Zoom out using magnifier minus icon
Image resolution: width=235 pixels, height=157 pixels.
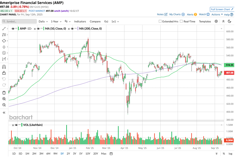click(x=4, y=105)
